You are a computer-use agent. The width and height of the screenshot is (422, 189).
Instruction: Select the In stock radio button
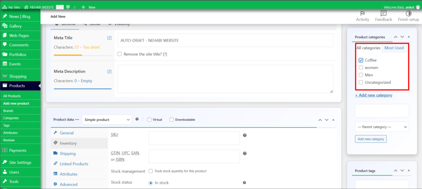coord(151,183)
